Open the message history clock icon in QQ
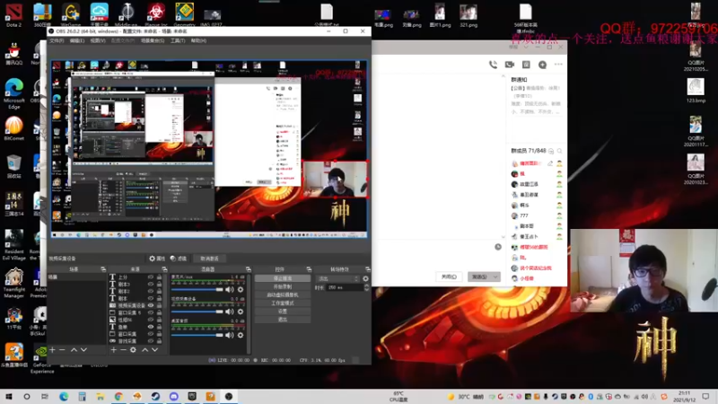The height and width of the screenshot is (404, 718). [x=498, y=247]
